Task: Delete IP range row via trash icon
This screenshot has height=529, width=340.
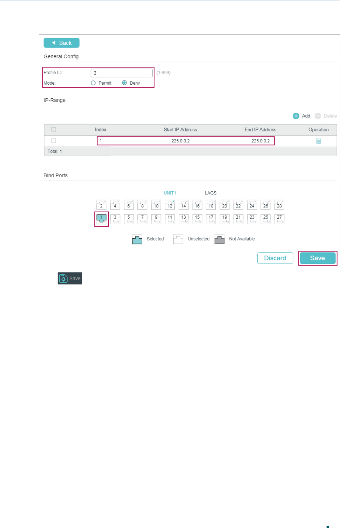Action: [319, 141]
